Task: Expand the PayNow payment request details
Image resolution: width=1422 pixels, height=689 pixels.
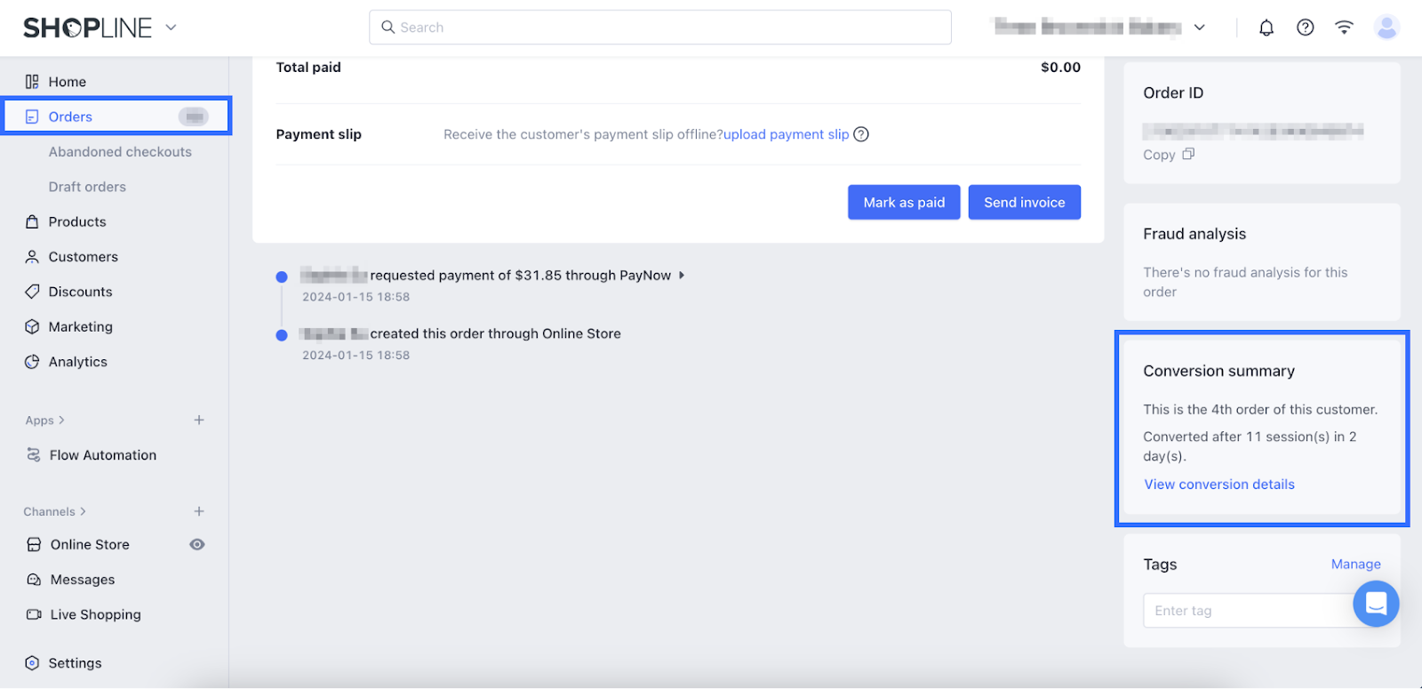Action: 682,276
